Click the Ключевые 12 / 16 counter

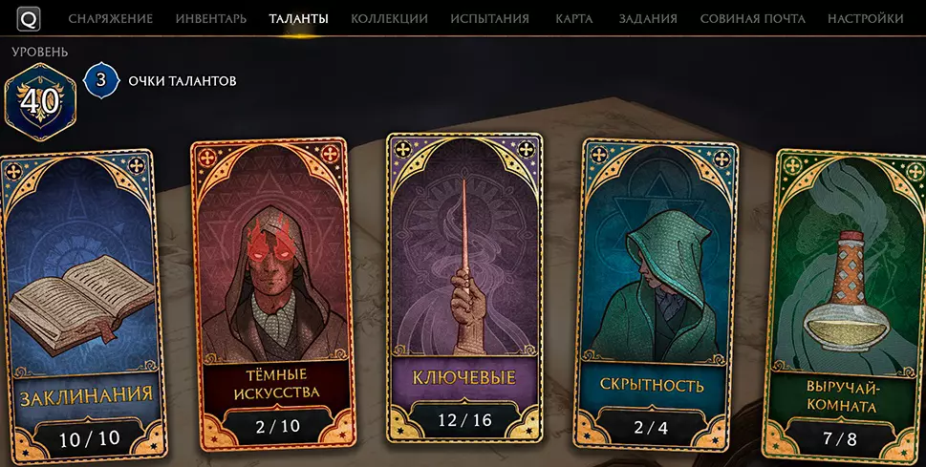coord(464,420)
